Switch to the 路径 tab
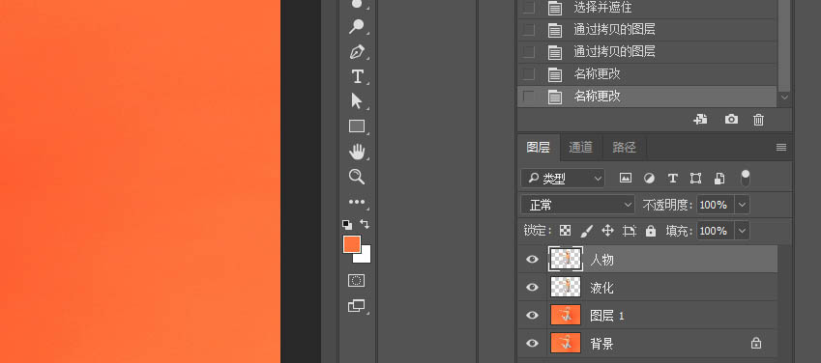821x363 pixels. [624, 148]
